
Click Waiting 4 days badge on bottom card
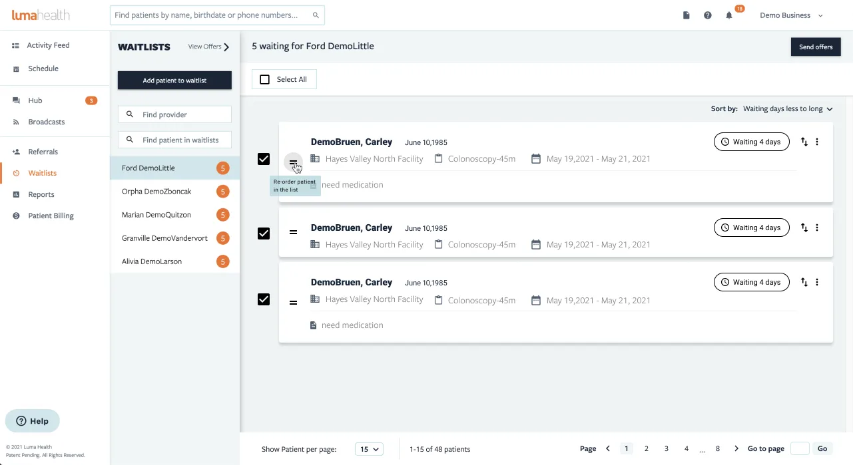point(751,282)
